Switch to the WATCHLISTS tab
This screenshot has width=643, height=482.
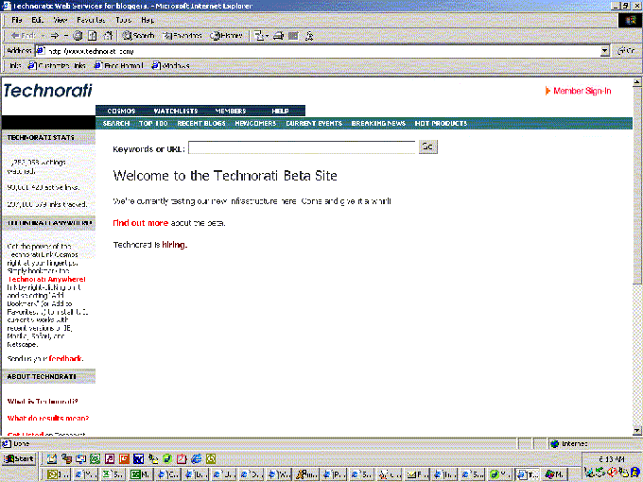tap(176, 112)
